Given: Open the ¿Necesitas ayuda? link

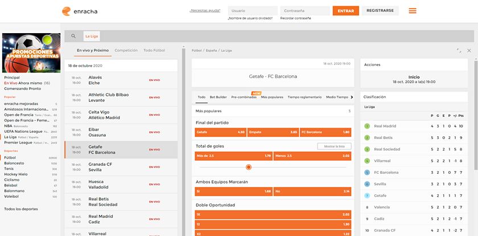Looking at the screenshot, I should pos(205,11).
